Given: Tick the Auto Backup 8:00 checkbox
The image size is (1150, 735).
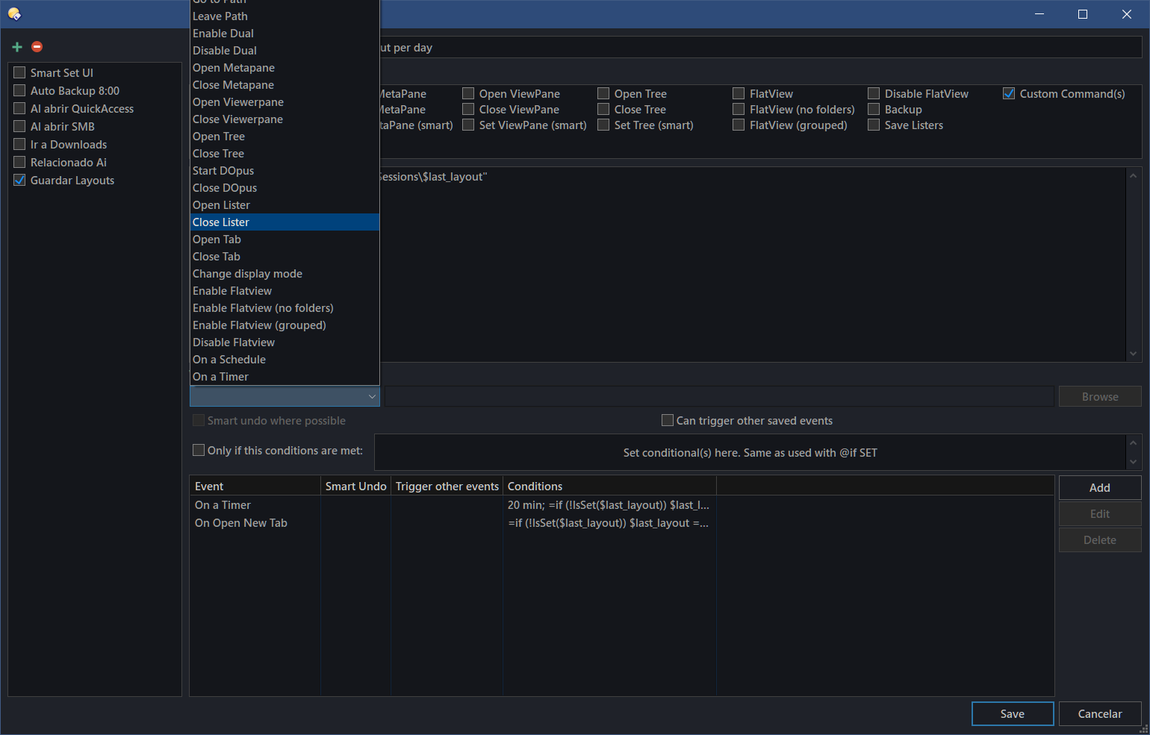Looking at the screenshot, I should point(20,90).
